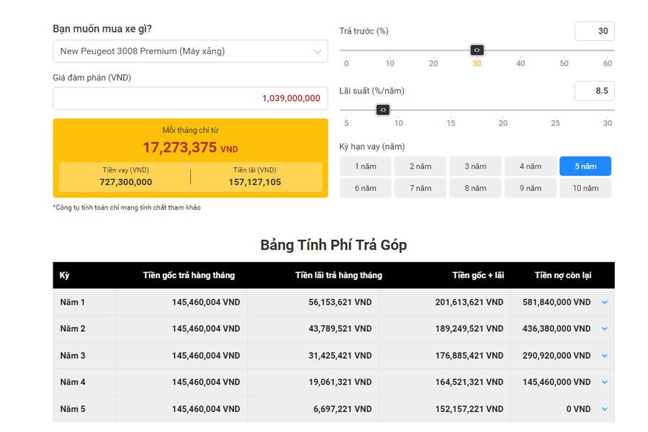Pick the 10 năm loan term
This screenshot has height=432, width=648.
[x=585, y=188]
